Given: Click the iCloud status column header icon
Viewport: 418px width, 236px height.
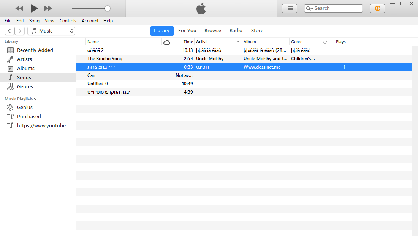Looking at the screenshot, I should point(167,42).
